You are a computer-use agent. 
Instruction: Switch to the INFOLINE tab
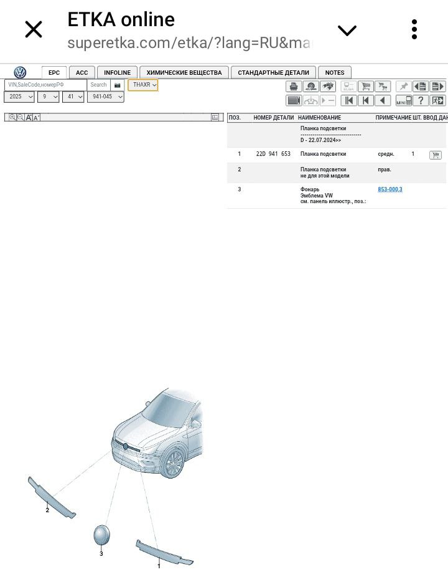pos(117,72)
